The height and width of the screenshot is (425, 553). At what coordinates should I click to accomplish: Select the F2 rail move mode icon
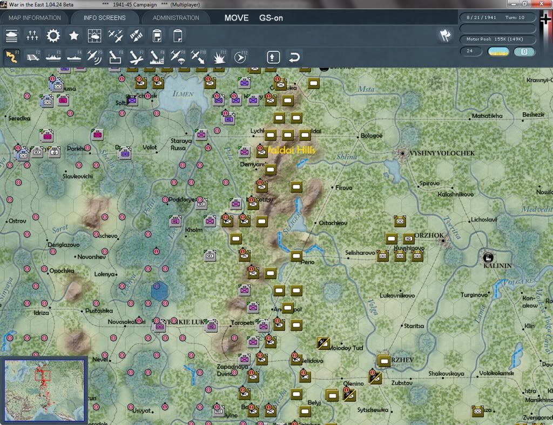click(32, 57)
